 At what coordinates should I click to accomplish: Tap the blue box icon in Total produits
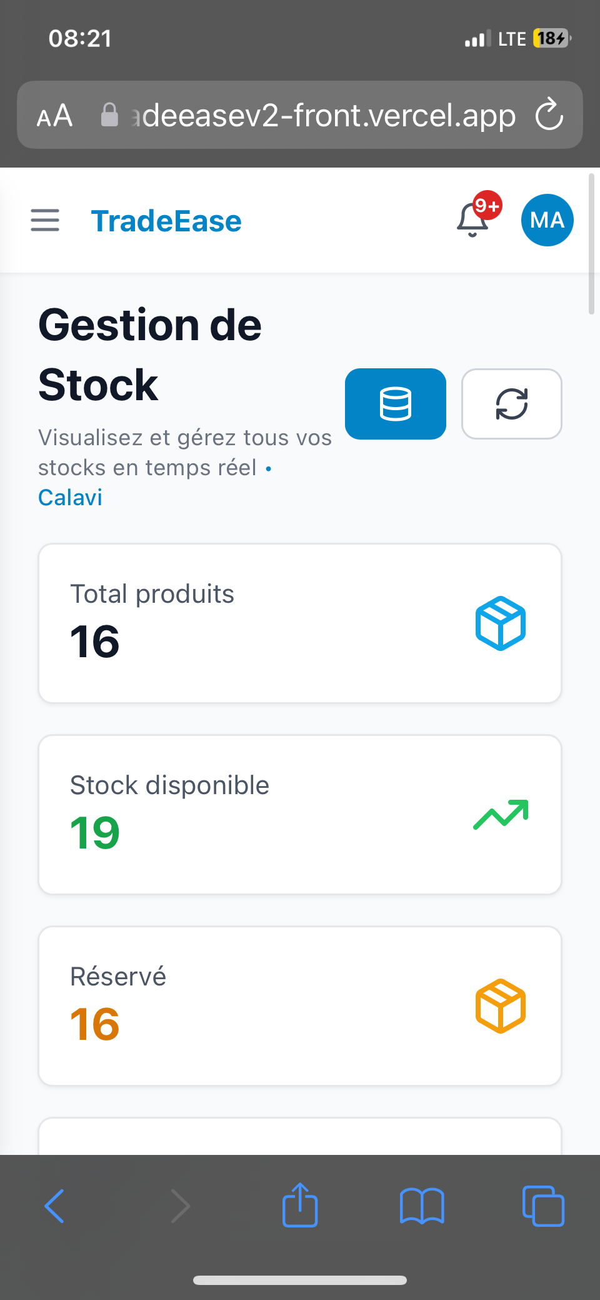[500, 623]
